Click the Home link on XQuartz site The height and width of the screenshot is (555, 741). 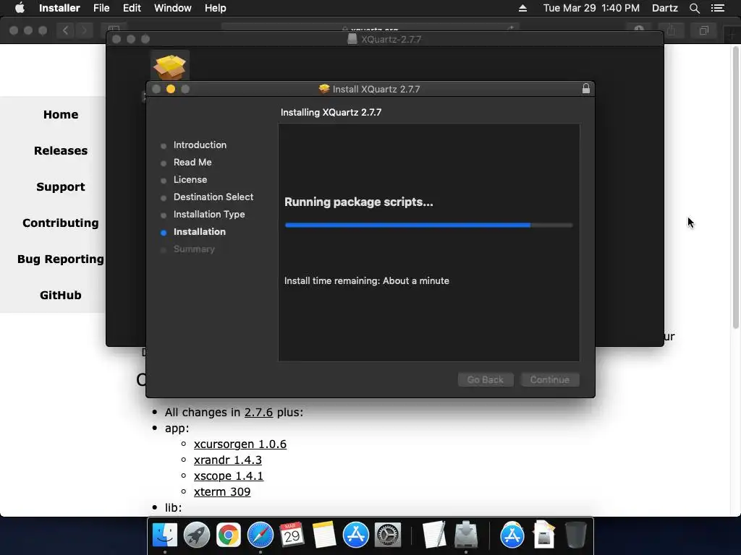click(61, 115)
